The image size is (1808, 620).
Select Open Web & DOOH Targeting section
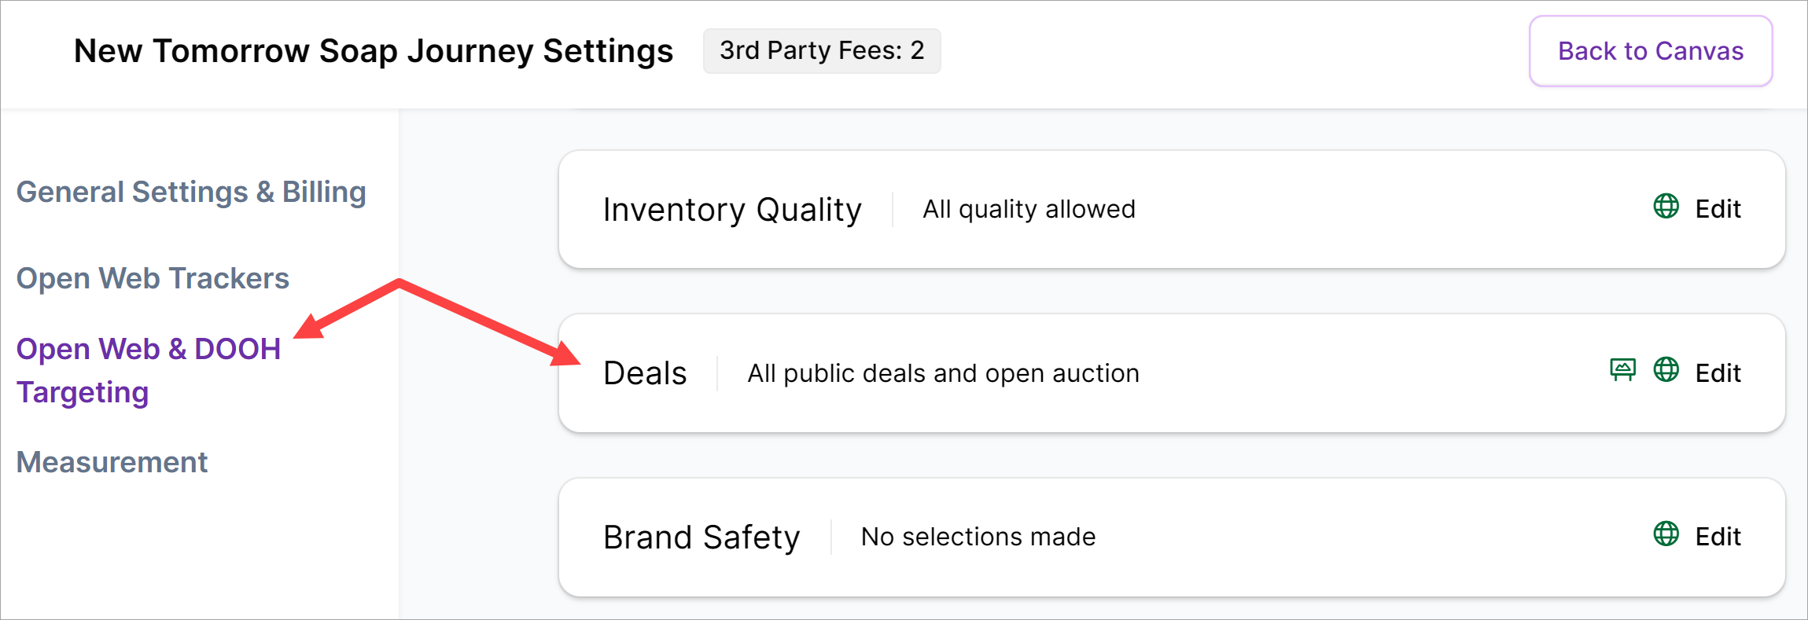(x=148, y=370)
